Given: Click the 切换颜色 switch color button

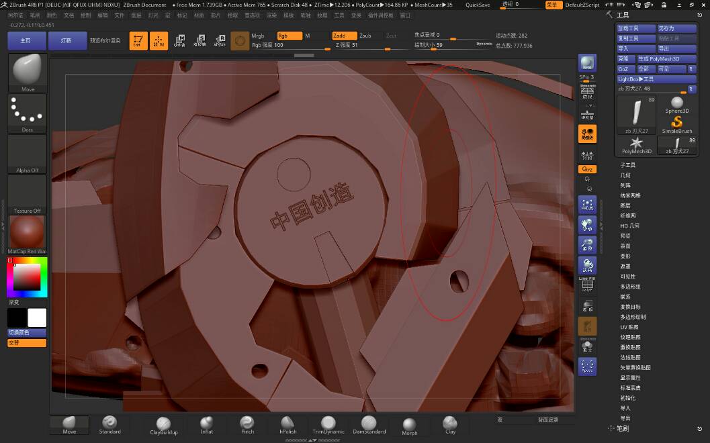Looking at the screenshot, I should coord(27,333).
